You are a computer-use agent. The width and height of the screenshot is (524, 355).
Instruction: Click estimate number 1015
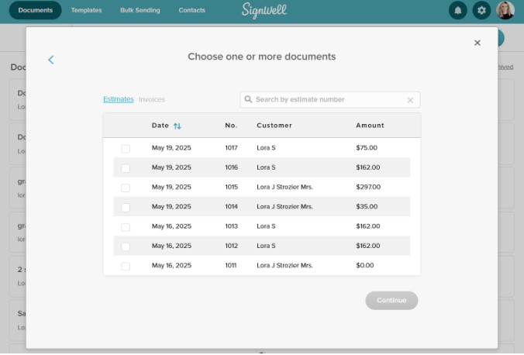pos(231,187)
